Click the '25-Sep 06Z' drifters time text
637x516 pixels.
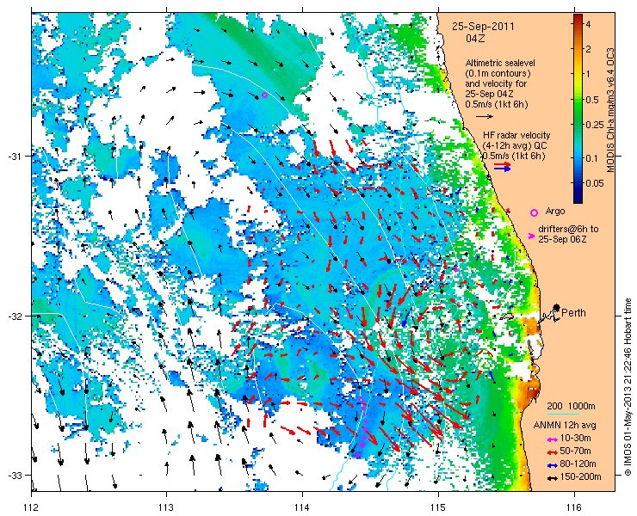point(562,240)
